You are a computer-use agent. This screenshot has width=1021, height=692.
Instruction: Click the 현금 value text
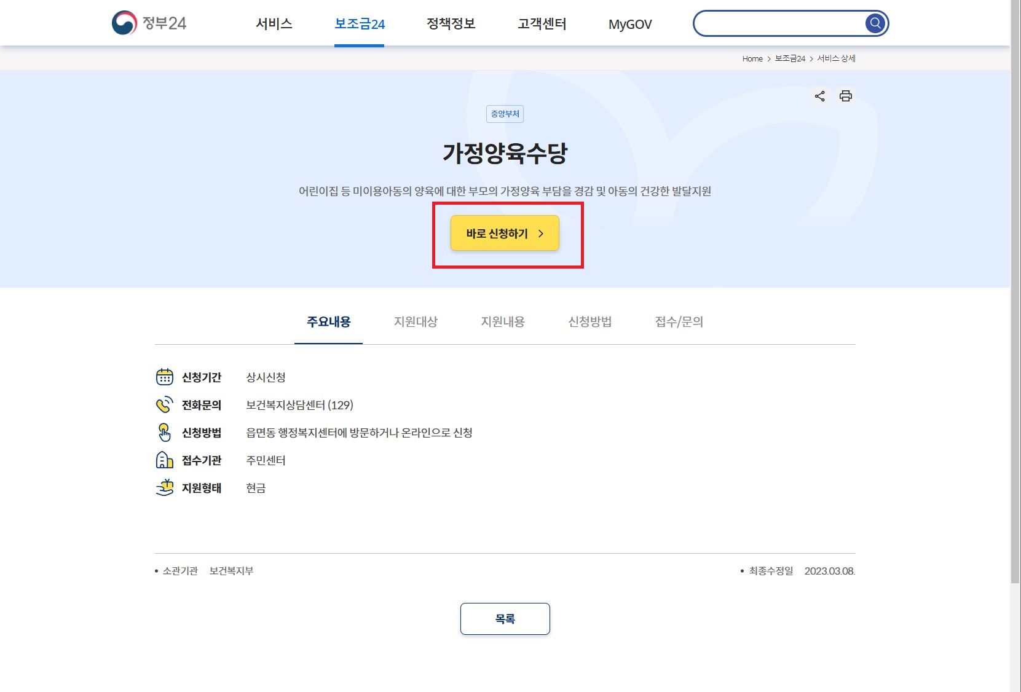pos(256,488)
